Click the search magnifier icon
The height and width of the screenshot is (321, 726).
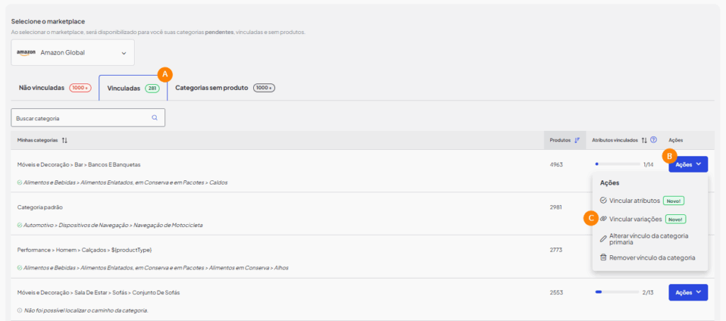(x=155, y=118)
